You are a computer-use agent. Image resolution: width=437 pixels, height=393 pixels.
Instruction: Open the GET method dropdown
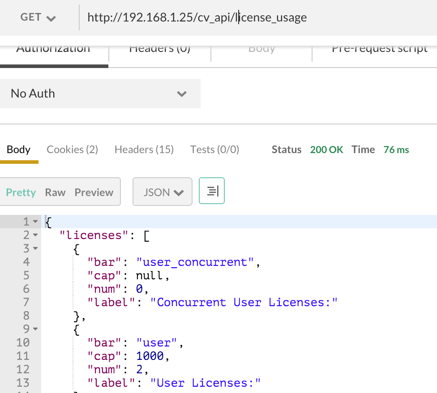pyautogui.click(x=38, y=17)
